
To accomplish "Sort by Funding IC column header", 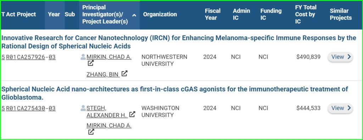I will [x=271, y=14].
